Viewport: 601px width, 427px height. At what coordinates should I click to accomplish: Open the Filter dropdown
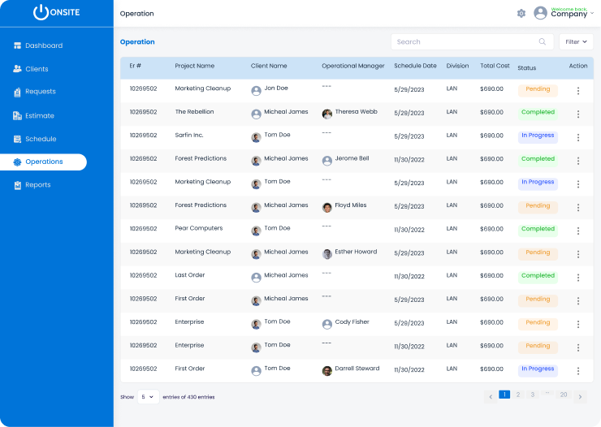coord(576,41)
